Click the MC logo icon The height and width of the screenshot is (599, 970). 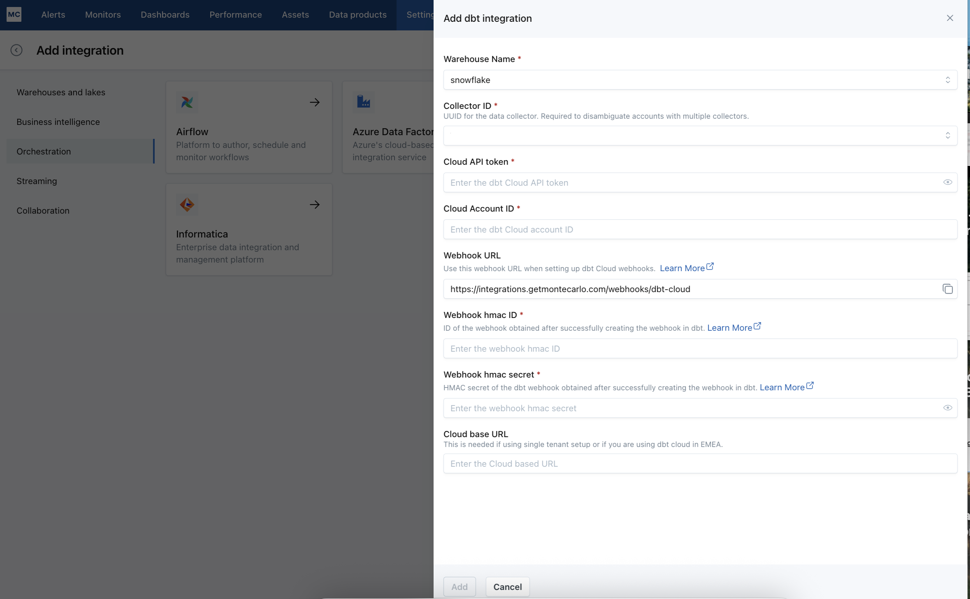pyautogui.click(x=14, y=15)
